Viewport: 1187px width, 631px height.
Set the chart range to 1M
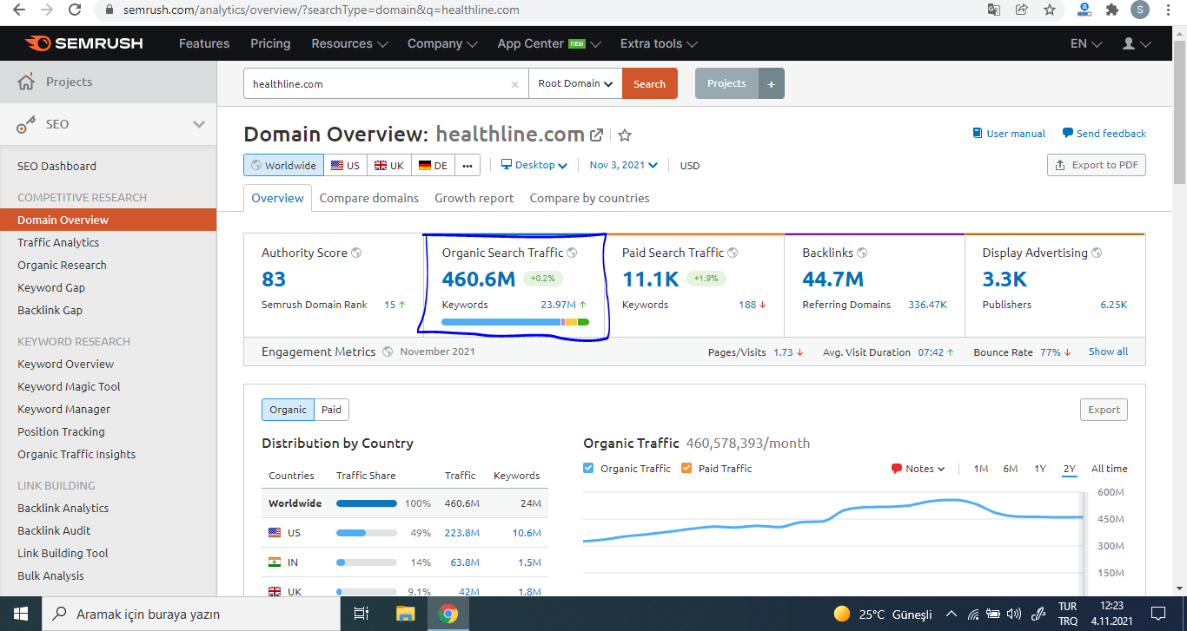[x=980, y=469]
